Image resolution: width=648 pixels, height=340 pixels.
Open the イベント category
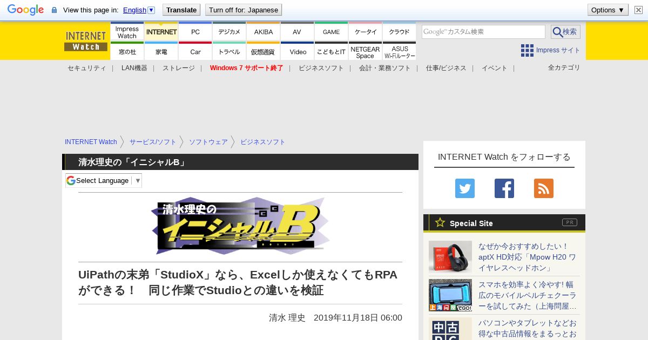point(495,68)
